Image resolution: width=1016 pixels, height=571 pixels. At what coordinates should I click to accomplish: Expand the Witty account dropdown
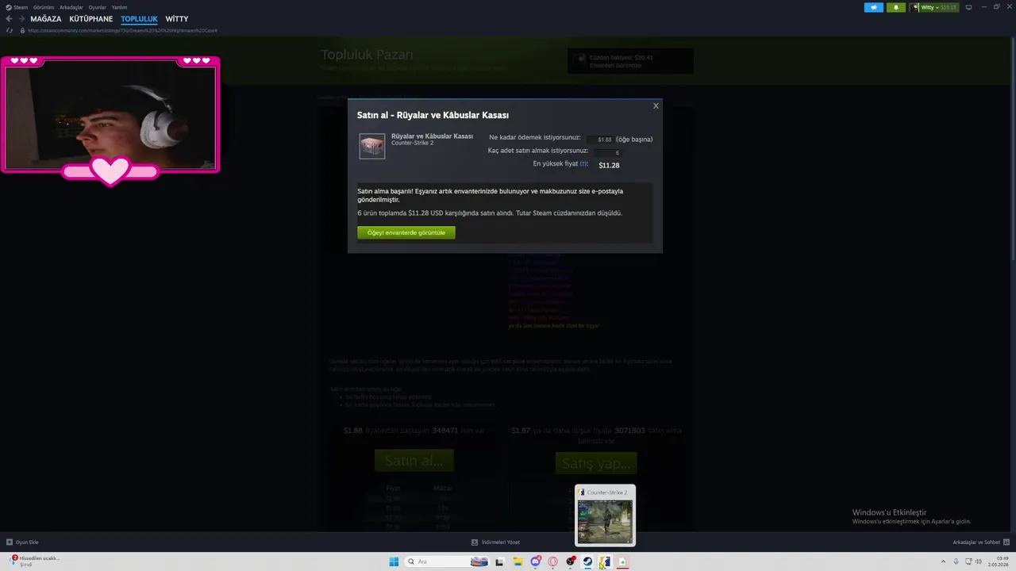coord(935,7)
